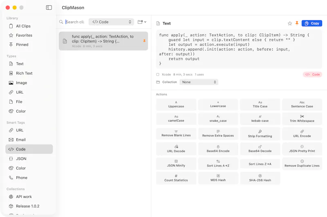Click the Xcode source app label
The width and height of the screenshot is (327, 217).
(166, 75)
